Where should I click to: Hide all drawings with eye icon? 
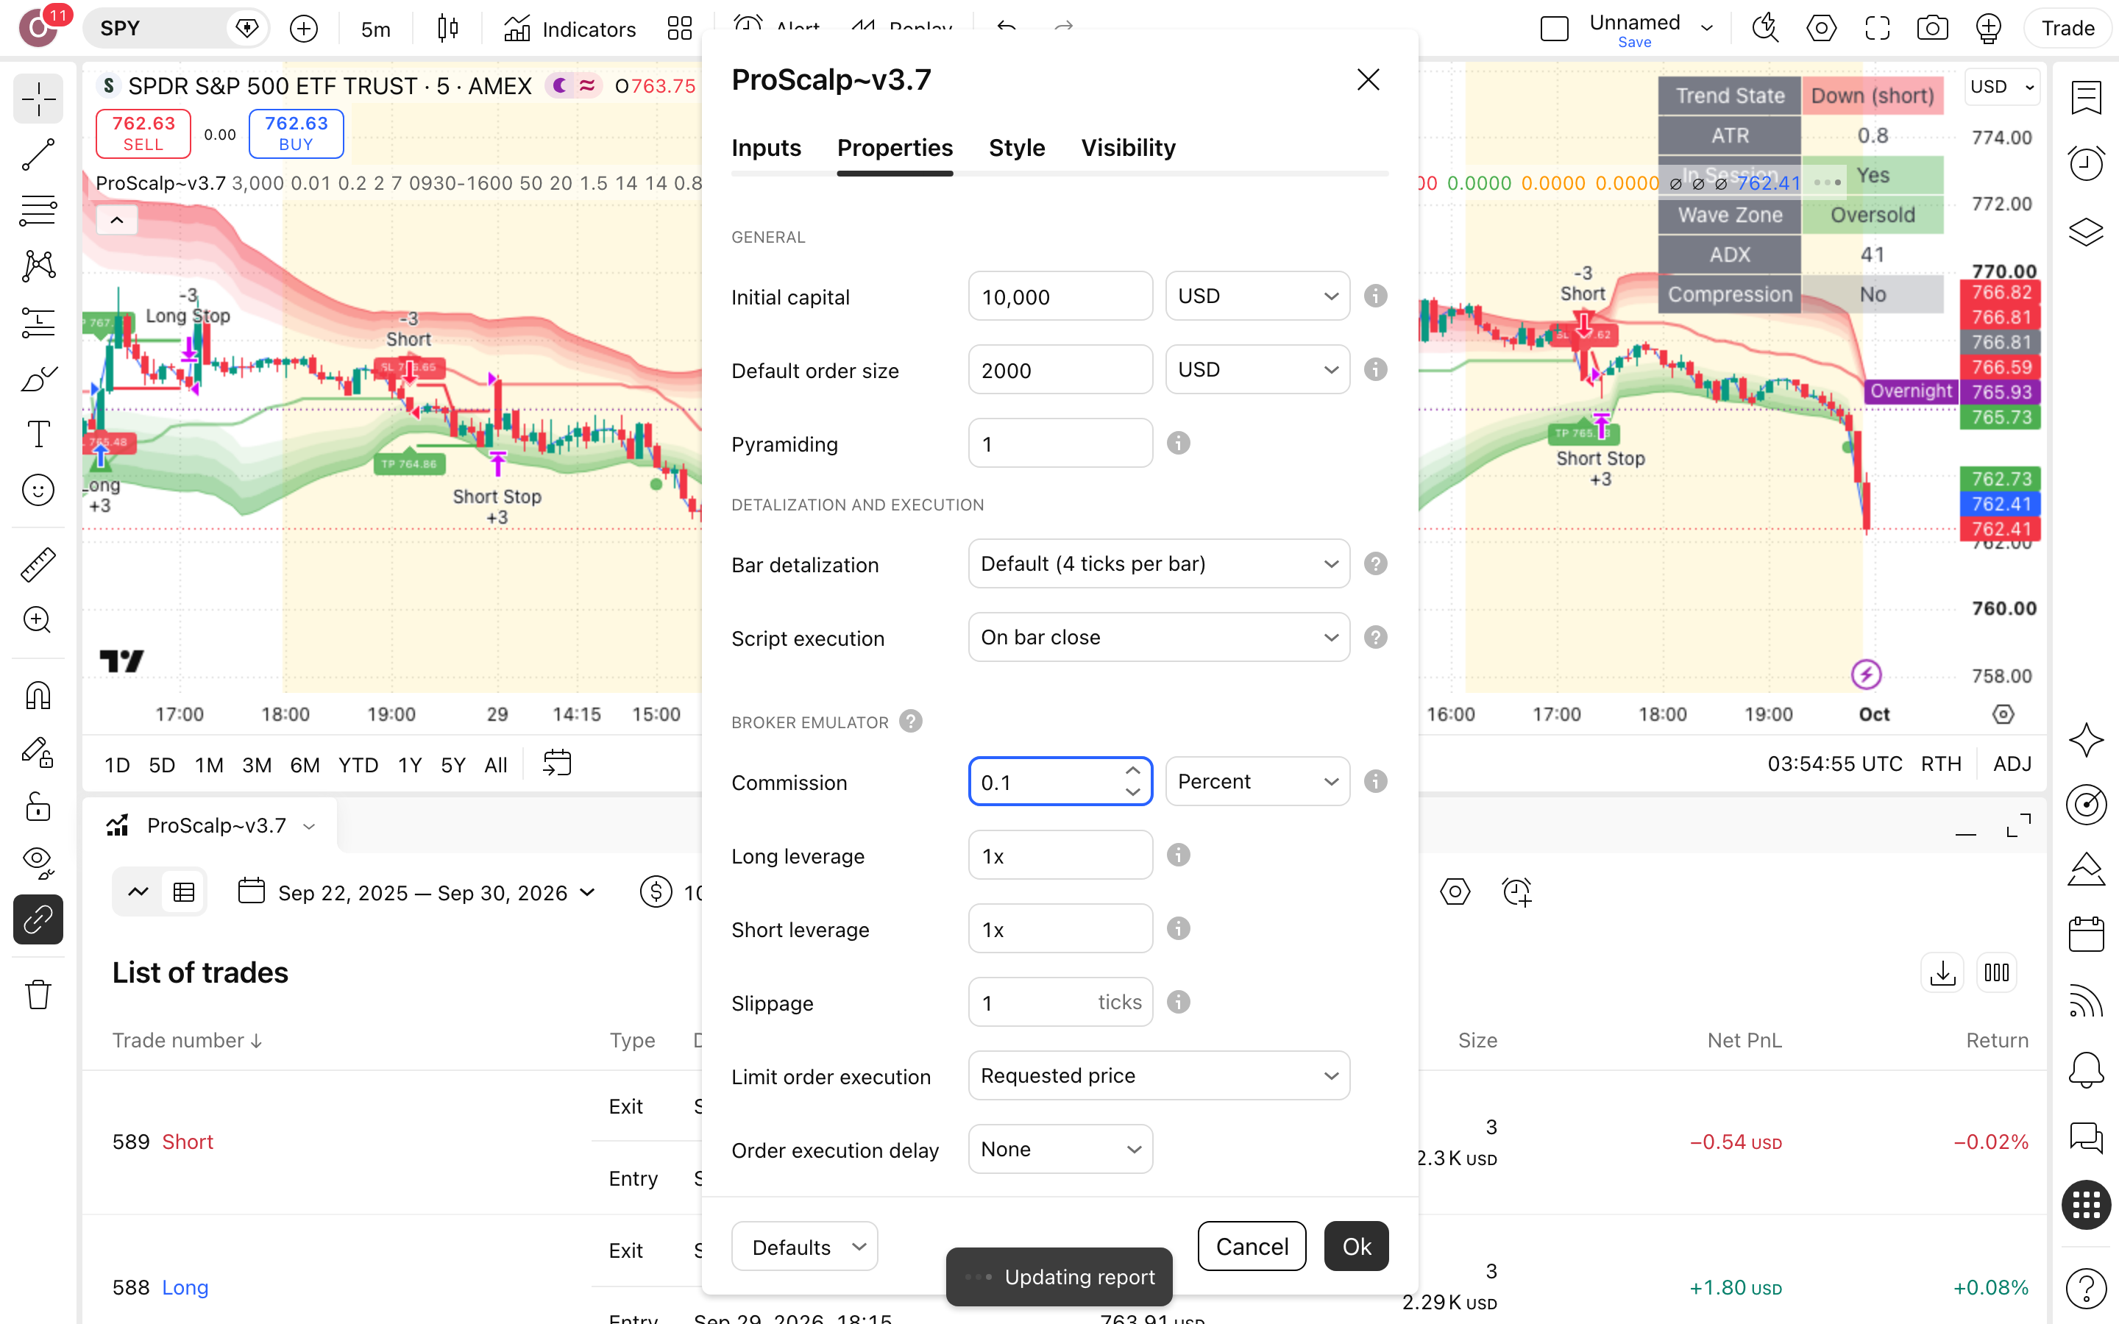pos(38,863)
